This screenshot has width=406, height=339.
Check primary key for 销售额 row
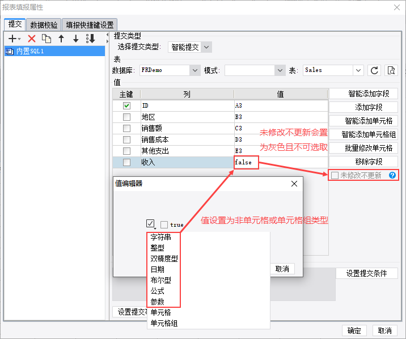click(x=126, y=128)
